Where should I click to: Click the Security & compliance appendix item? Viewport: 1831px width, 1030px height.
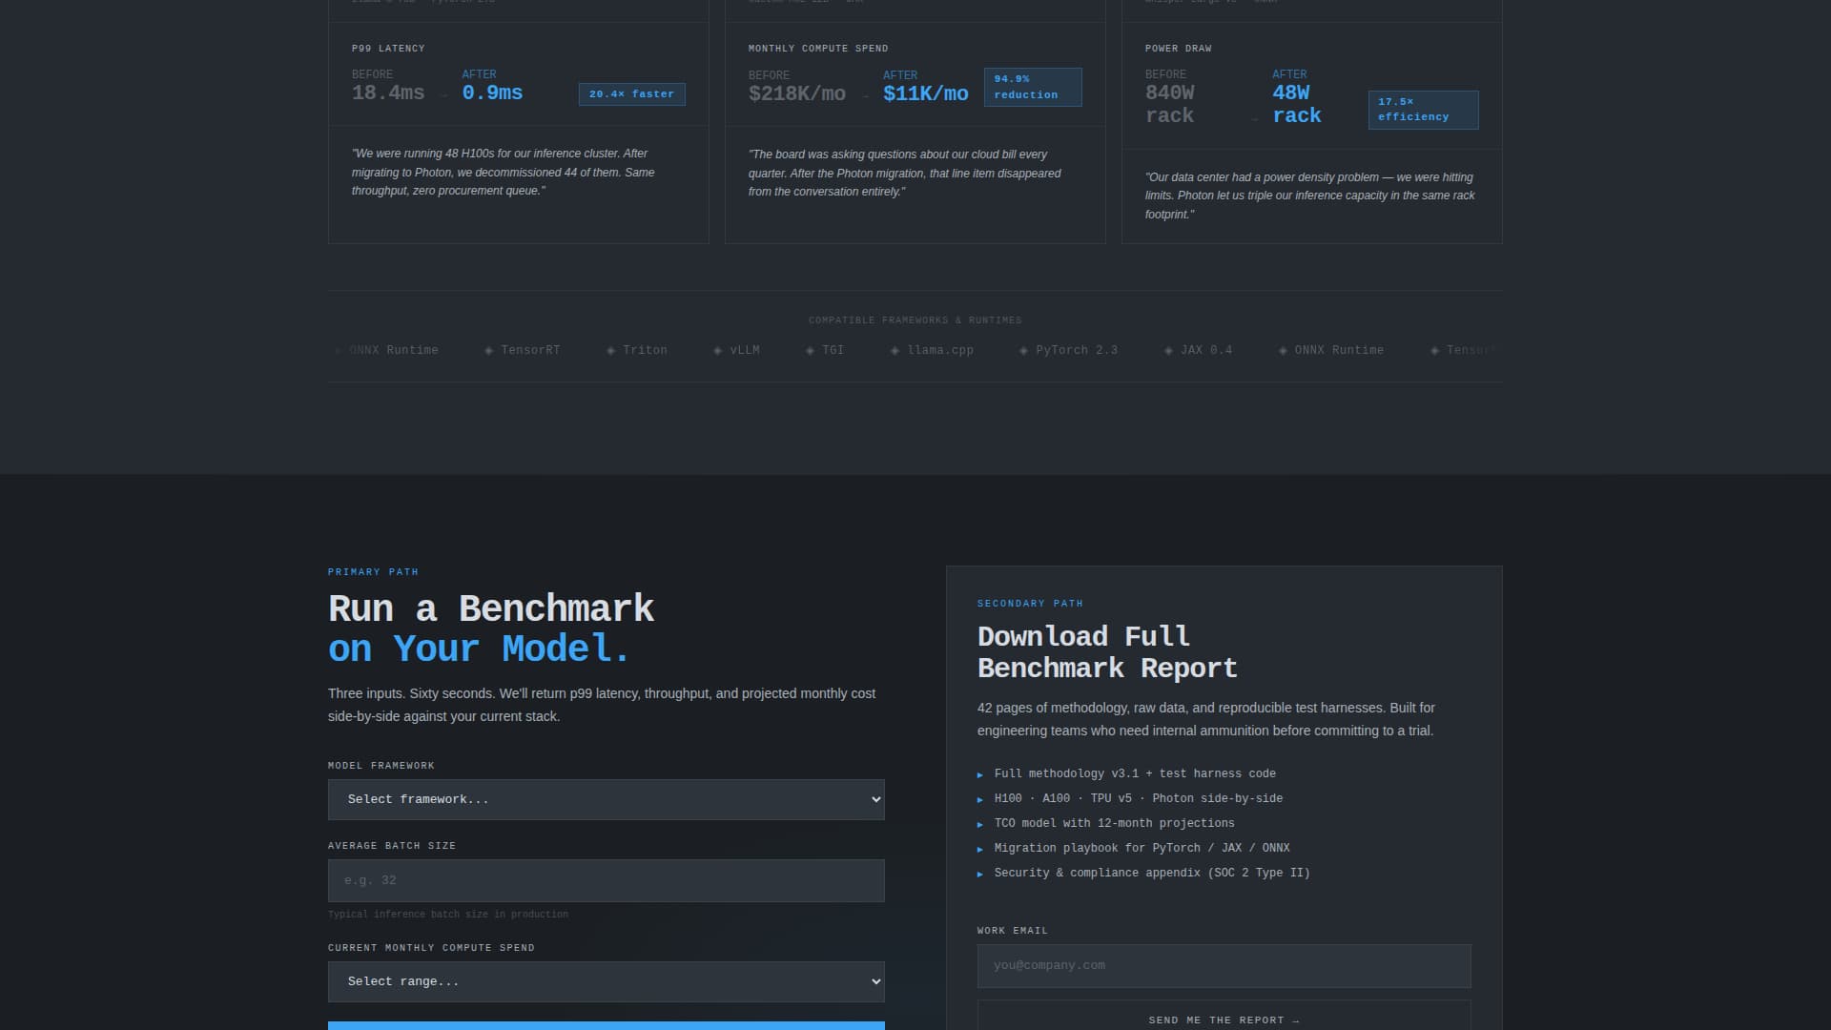(x=1152, y=873)
